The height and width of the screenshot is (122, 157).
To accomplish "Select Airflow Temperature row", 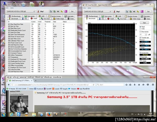I will 36,55.
